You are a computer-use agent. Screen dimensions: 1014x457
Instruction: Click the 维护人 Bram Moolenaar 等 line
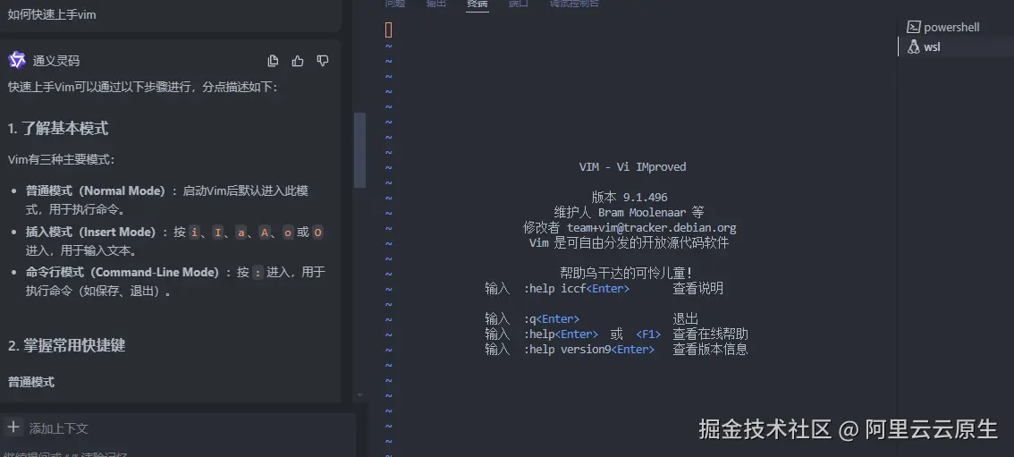[x=630, y=212]
